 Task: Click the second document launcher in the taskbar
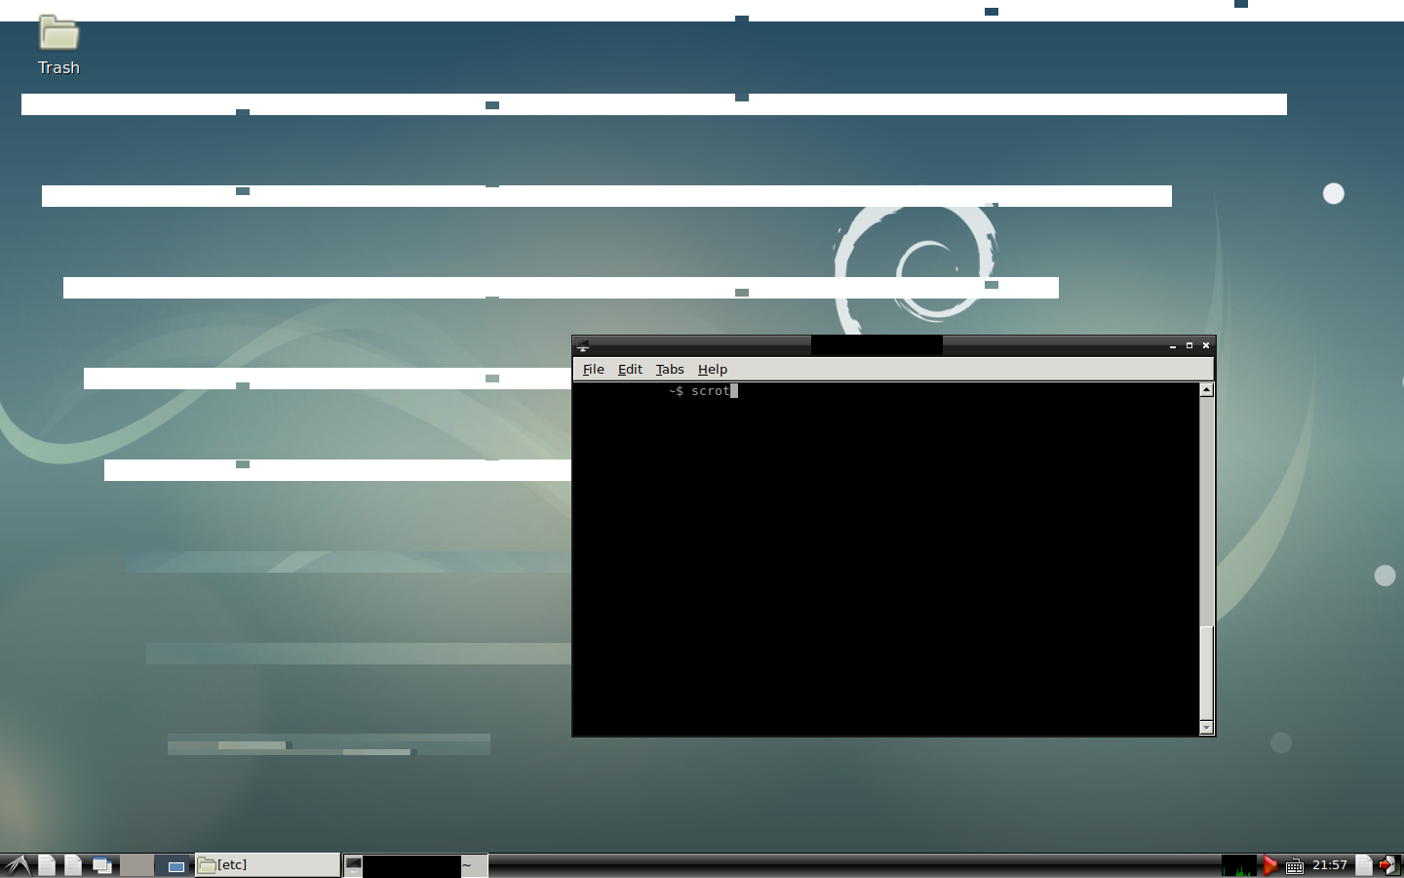[x=73, y=865]
